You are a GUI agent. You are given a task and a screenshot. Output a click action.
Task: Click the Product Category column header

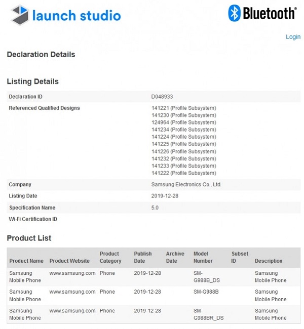(x=110, y=257)
